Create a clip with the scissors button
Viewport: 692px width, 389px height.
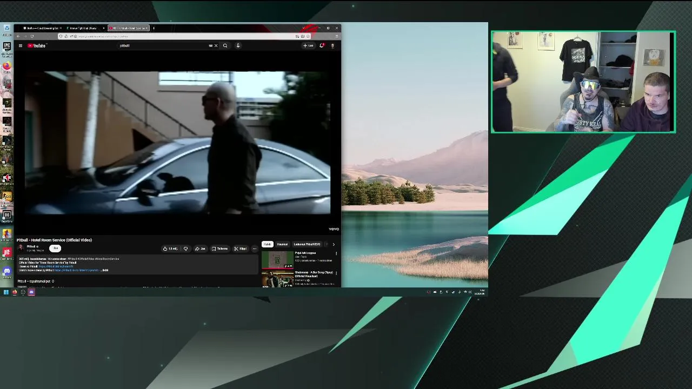click(241, 249)
